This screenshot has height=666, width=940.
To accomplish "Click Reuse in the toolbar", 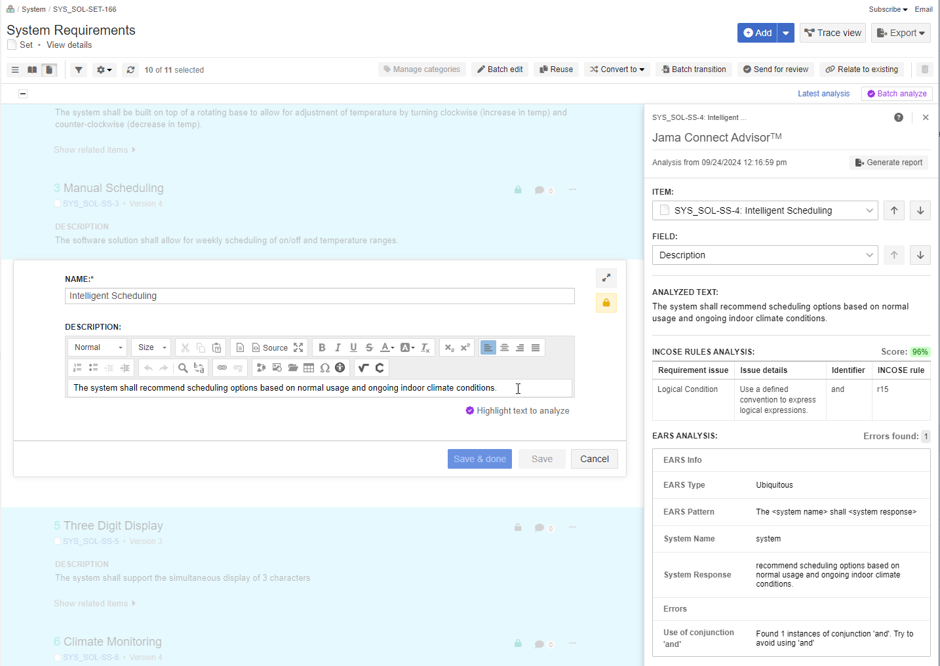I will (x=556, y=69).
